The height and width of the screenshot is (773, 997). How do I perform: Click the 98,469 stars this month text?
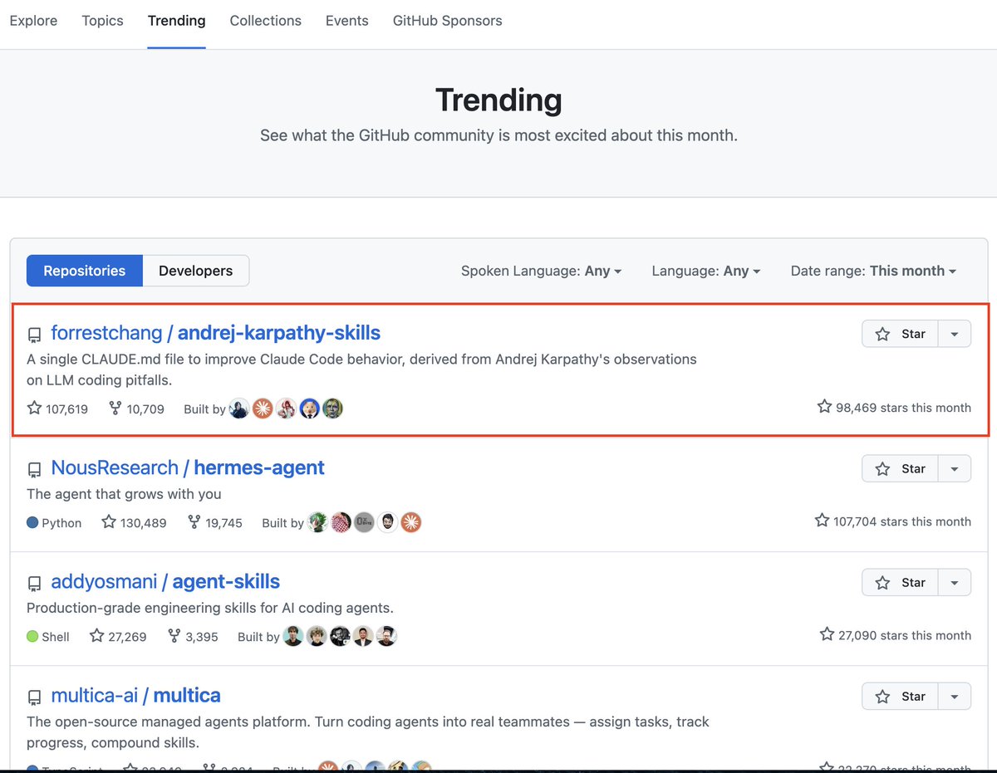[894, 407]
